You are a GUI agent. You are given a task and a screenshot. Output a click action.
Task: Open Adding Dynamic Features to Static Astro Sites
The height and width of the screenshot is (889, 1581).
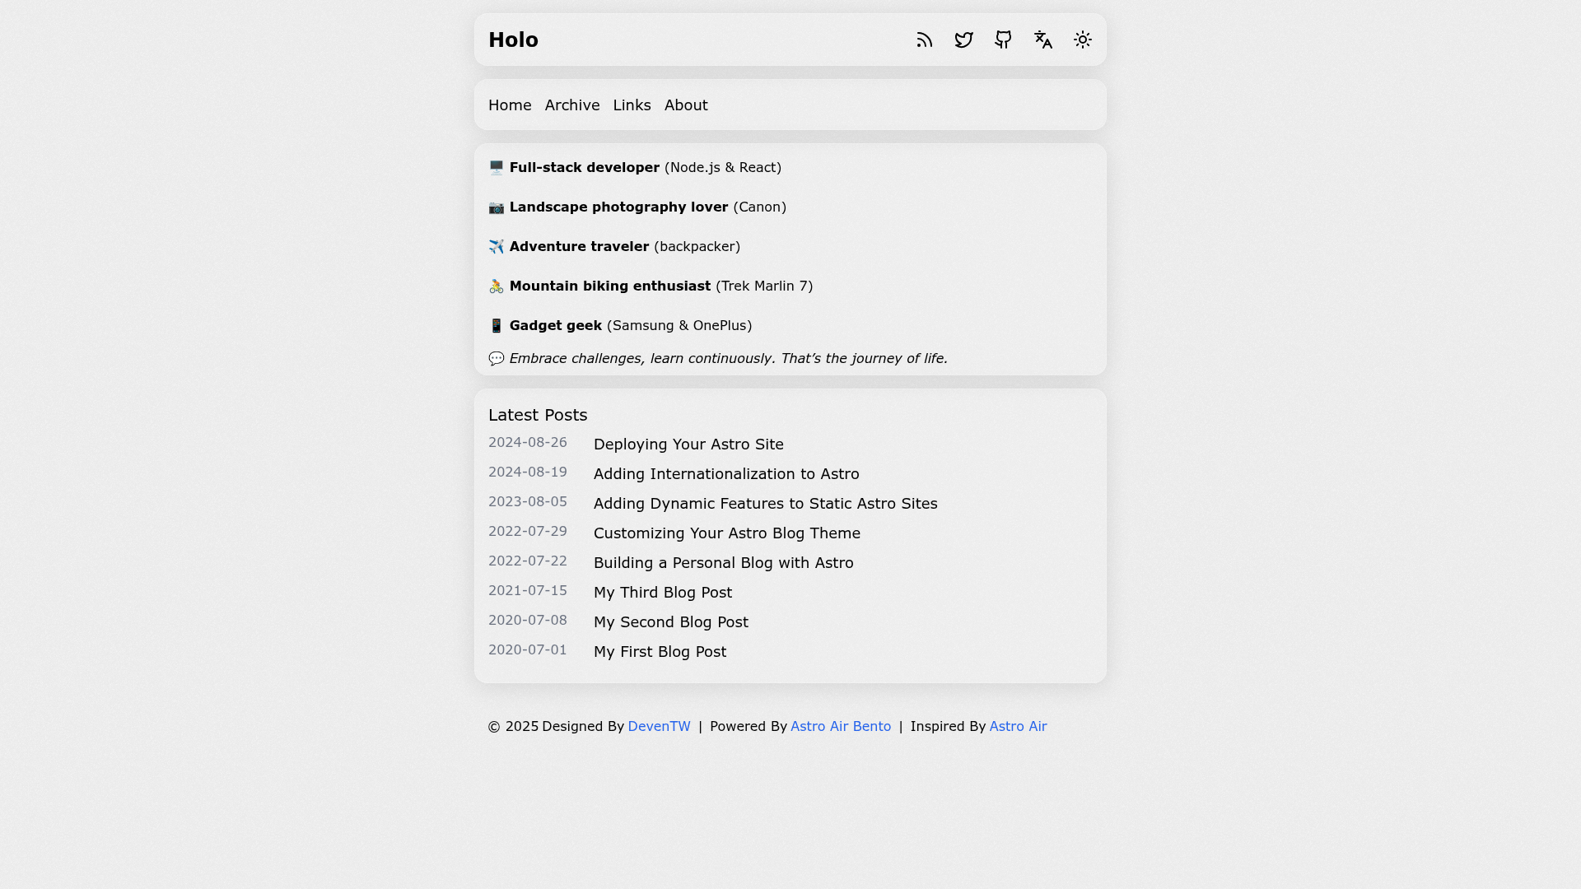pyautogui.click(x=766, y=504)
